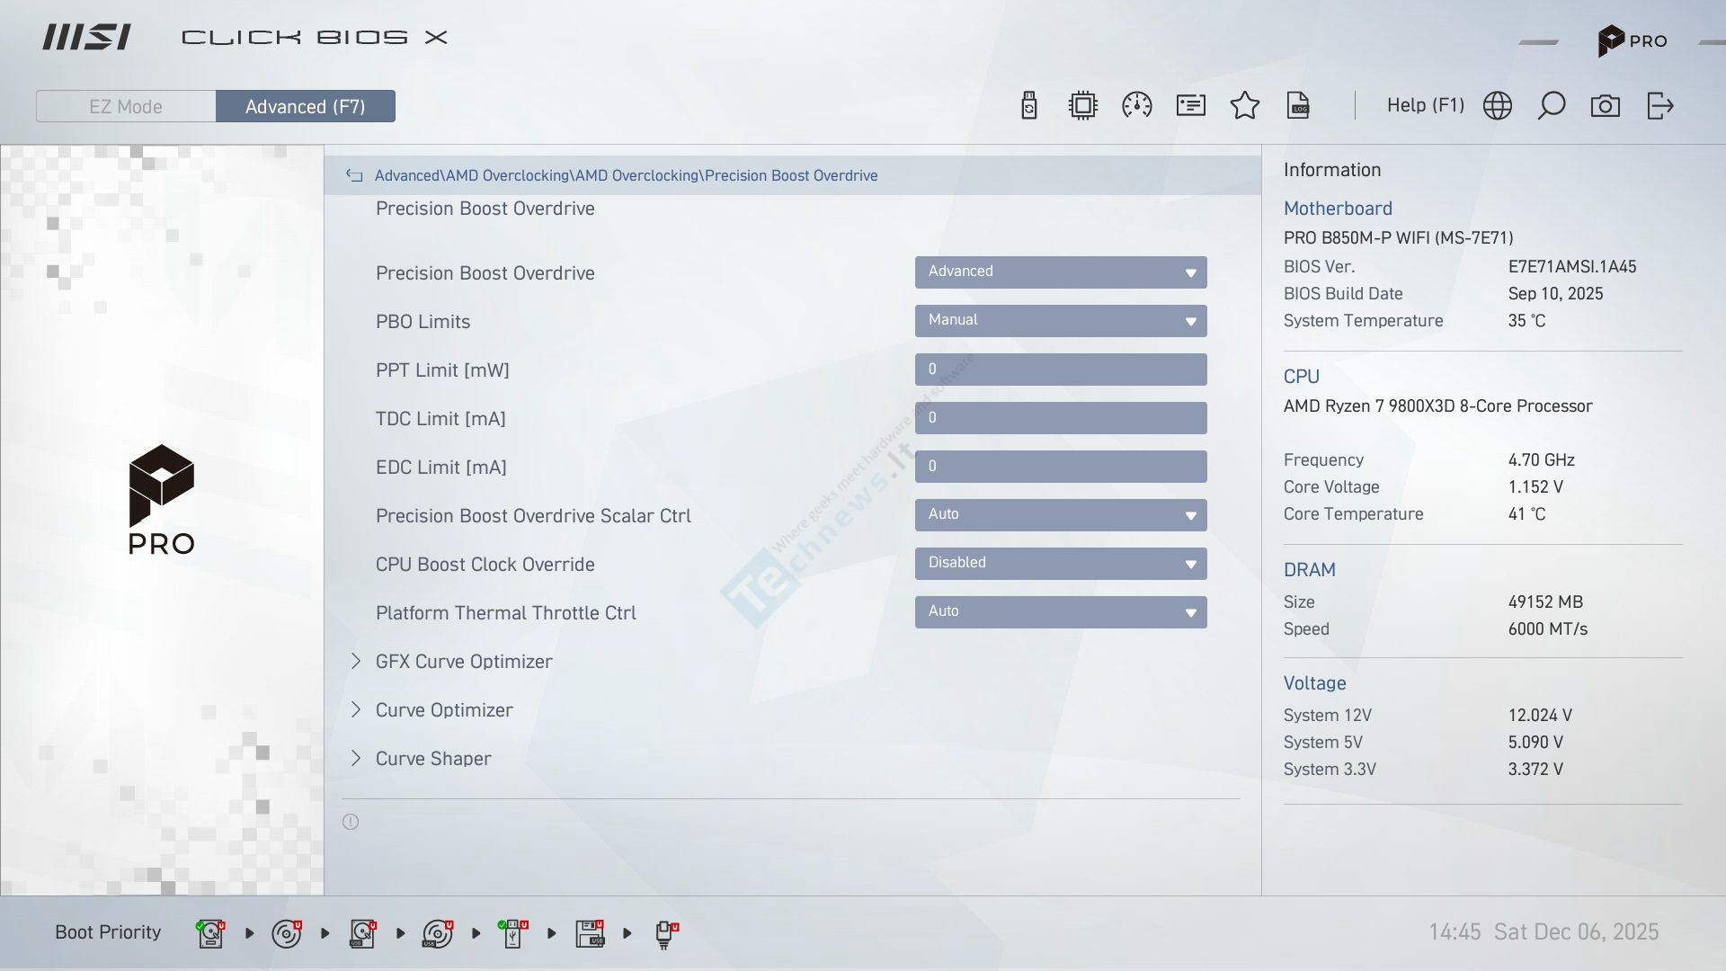Click the CPU chip icon in toolbar

tap(1083, 106)
